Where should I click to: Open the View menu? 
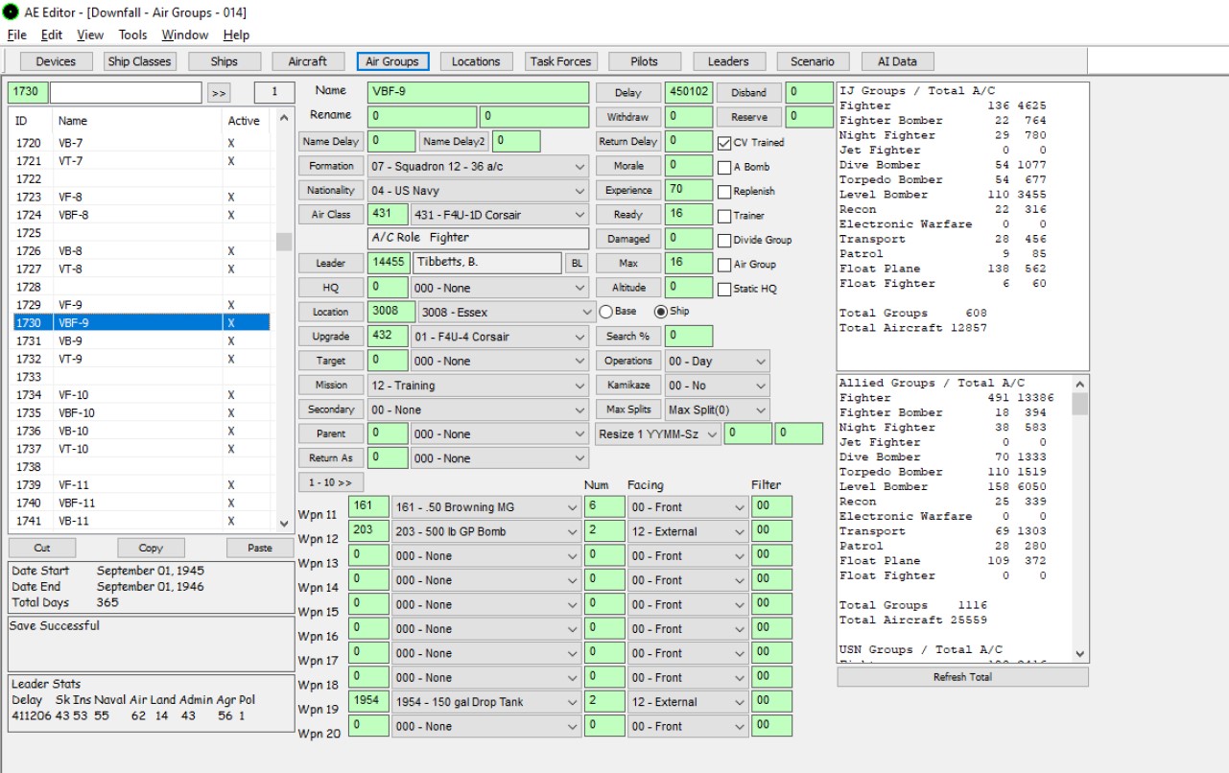pos(90,35)
